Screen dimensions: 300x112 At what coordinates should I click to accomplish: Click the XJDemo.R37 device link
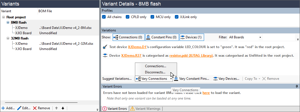point(131,56)
